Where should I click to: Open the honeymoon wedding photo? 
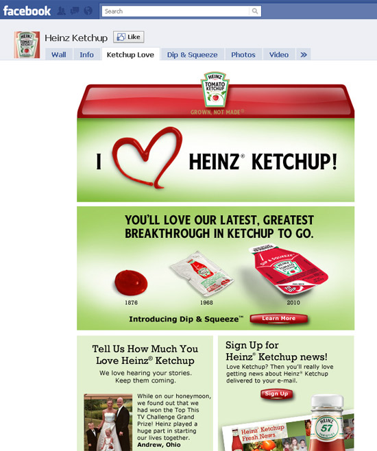108,422
